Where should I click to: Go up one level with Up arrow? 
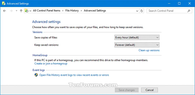tap(21, 11)
